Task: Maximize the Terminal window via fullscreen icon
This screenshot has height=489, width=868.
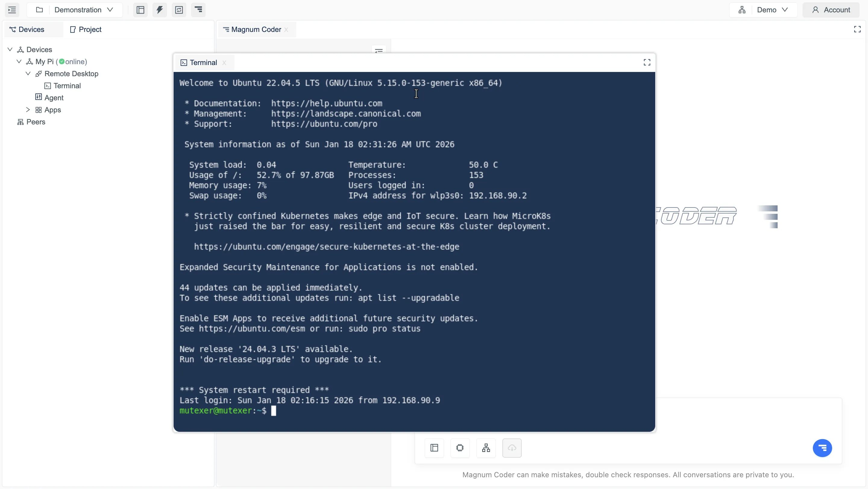Action: 646,62
